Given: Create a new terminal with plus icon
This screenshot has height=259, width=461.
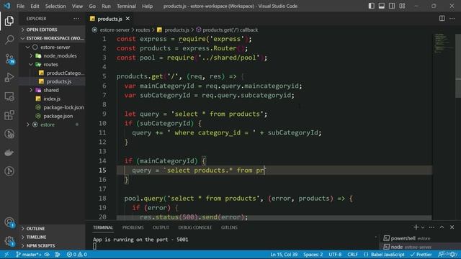Looking at the screenshot, I should (x=416, y=227).
